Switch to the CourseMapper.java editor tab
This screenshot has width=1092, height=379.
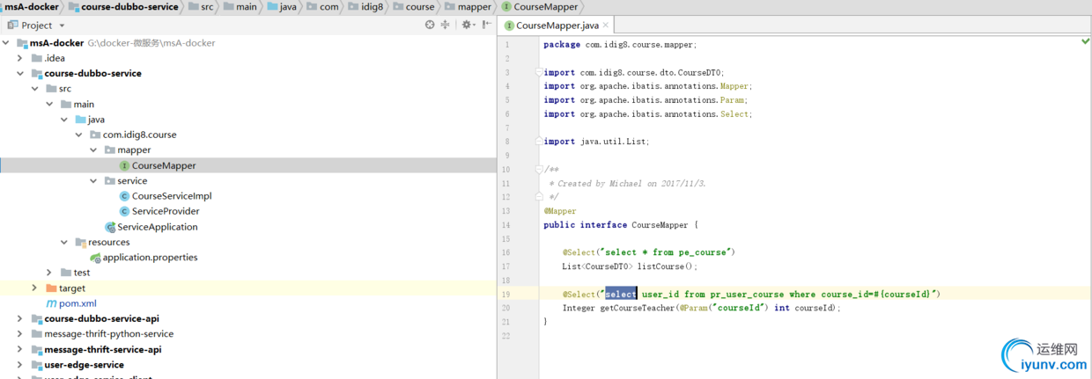[557, 26]
